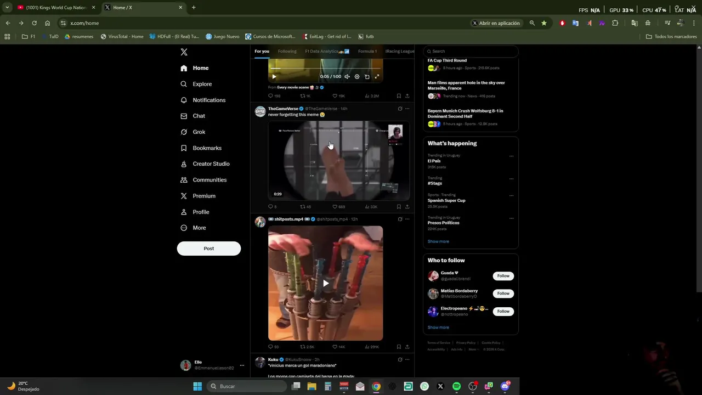Show more trends under What's happening

coord(438,241)
